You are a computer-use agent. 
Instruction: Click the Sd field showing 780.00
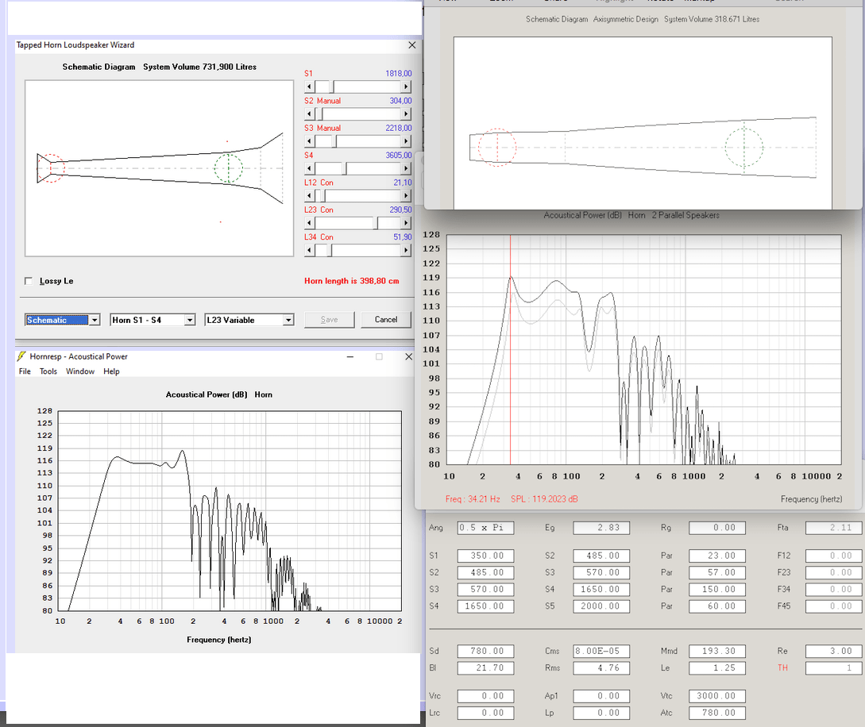pos(485,652)
